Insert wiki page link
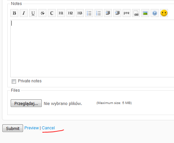Screen dimensions: 174x143 coord(136,13)
